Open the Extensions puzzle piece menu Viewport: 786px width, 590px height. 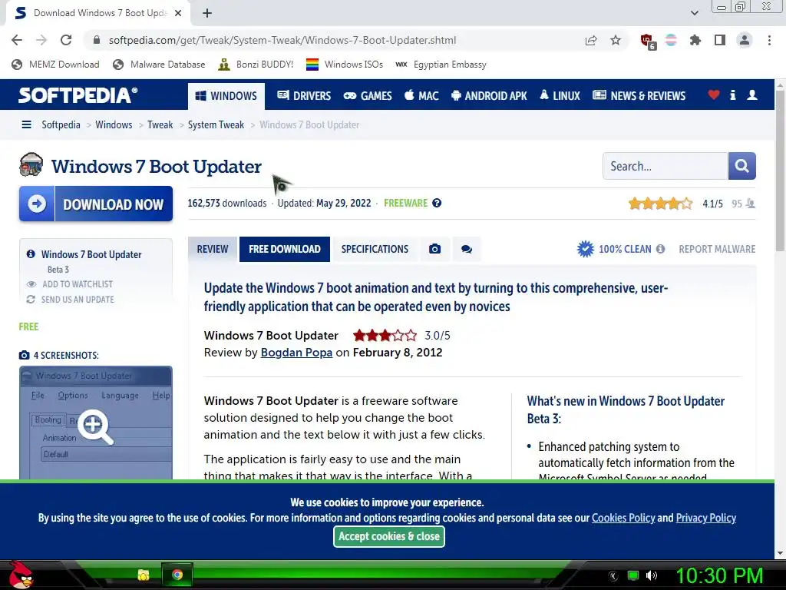(695, 40)
